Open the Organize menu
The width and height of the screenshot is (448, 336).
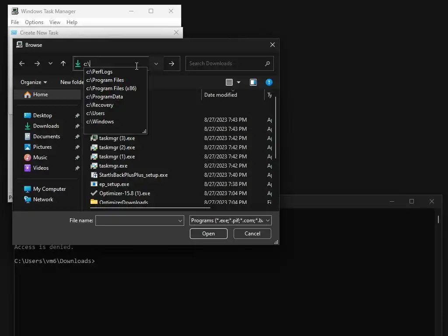click(x=33, y=82)
